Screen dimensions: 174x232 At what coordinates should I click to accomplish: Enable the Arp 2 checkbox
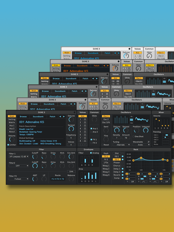91,132
